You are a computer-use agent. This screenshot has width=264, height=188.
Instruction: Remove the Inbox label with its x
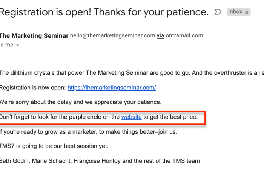click(x=247, y=12)
